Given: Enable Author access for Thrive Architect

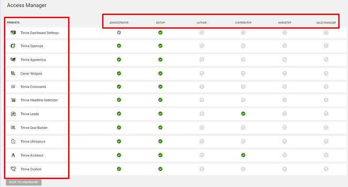Looking at the screenshot, I should [x=202, y=155].
